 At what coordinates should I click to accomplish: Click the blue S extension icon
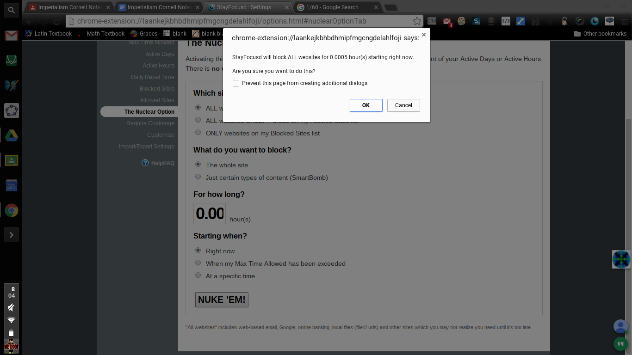pyautogui.click(x=477, y=21)
